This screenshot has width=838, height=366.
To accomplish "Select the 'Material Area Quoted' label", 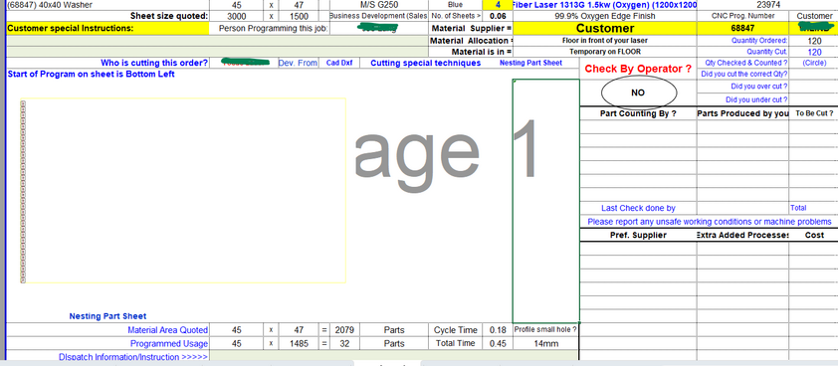I will [167, 331].
